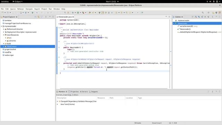Switch to the Properties tab
The width and height of the screenshot is (222, 125).
point(74,92)
